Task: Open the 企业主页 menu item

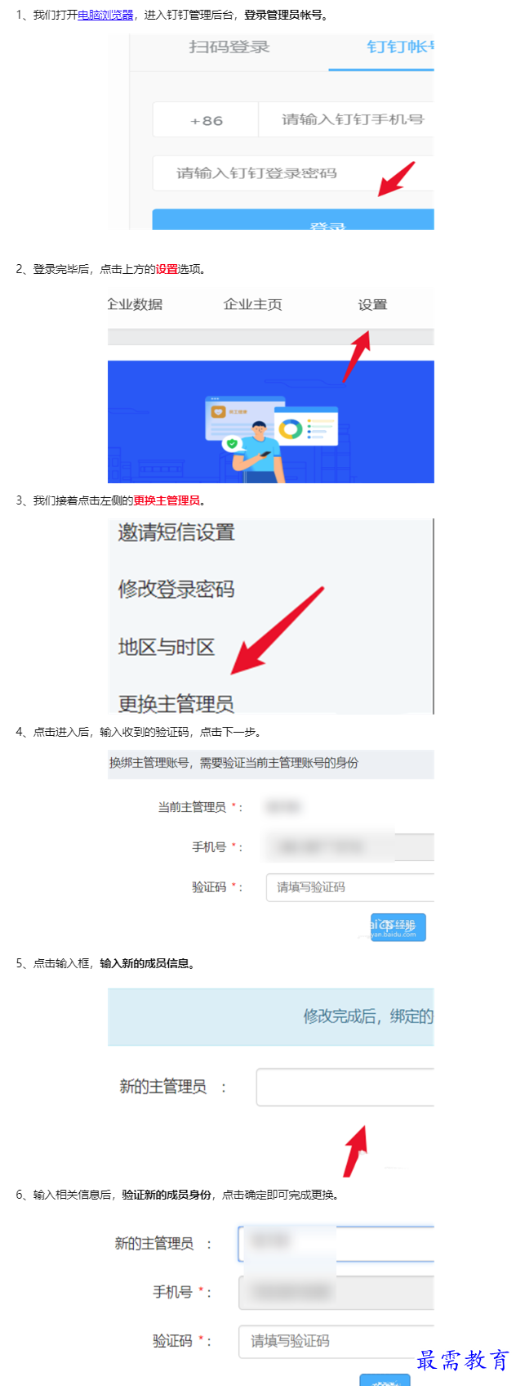Action: tap(253, 305)
